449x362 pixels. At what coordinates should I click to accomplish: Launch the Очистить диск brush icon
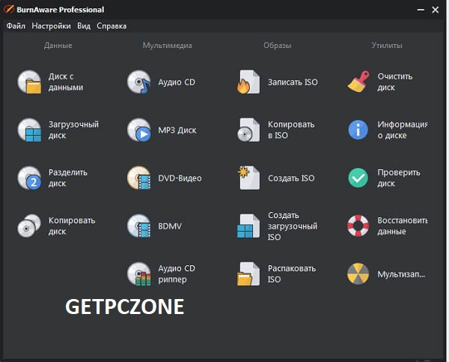tap(358, 82)
